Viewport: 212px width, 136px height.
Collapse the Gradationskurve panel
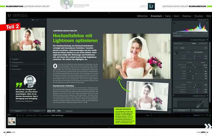click(208, 96)
